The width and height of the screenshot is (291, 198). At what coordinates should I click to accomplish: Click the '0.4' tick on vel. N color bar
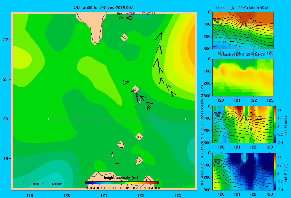[x=279, y=110]
